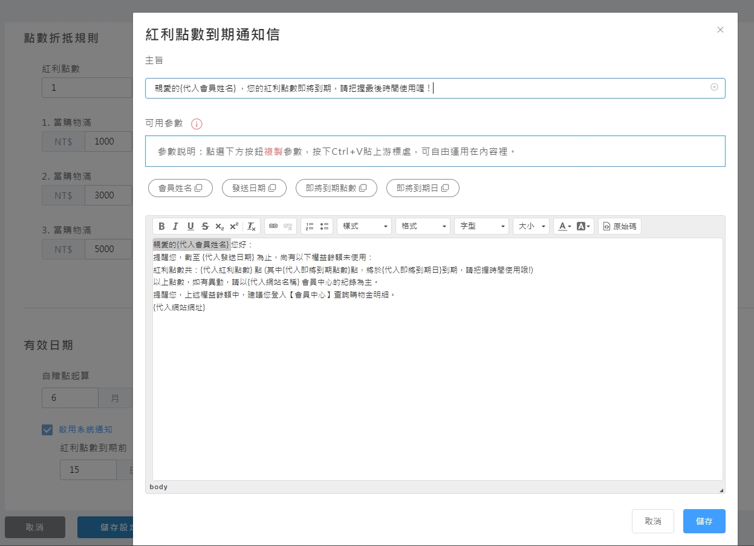This screenshot has height=546, width=754.
Task: Click the 儲存 save button
Action: click(x=704, y=521)
